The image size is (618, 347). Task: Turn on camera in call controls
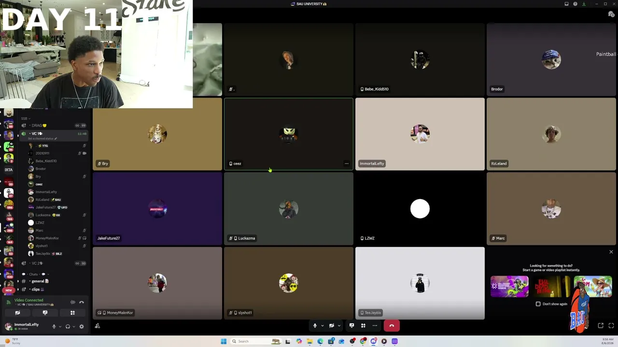pos(331,326)
